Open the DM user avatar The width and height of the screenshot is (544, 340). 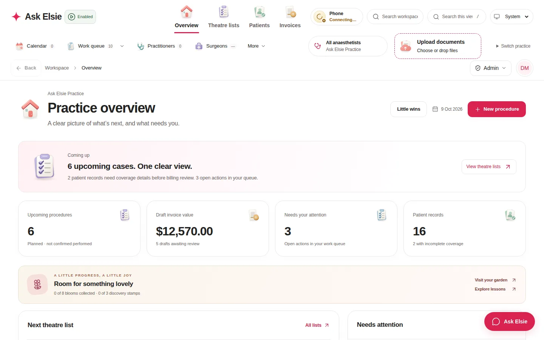coord(525,68)
